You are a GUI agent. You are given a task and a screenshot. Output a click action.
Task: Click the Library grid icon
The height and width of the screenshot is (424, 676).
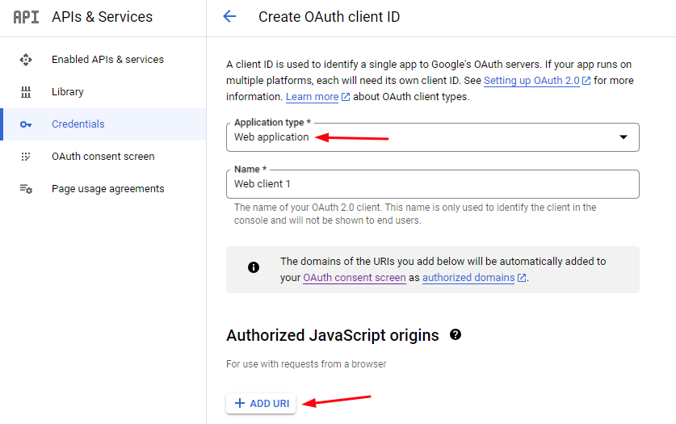click(26, 92)
